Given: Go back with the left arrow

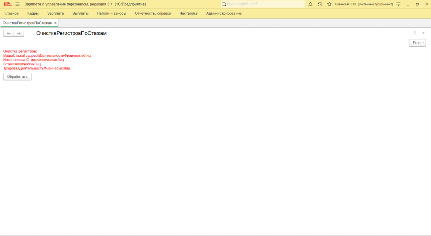Looking at the screenshot, I should pyautogui.click(x=8, y=33).
